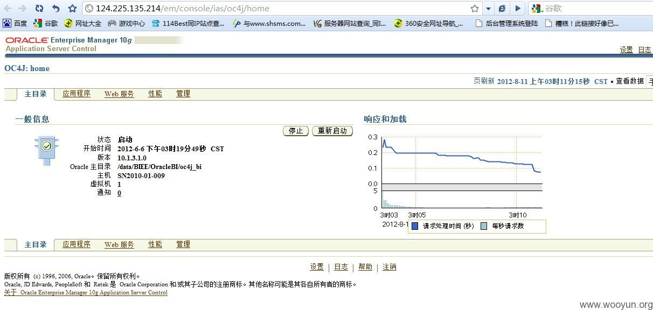Click the star icon left of address bar
653x310 pixels.
point(72,9)
